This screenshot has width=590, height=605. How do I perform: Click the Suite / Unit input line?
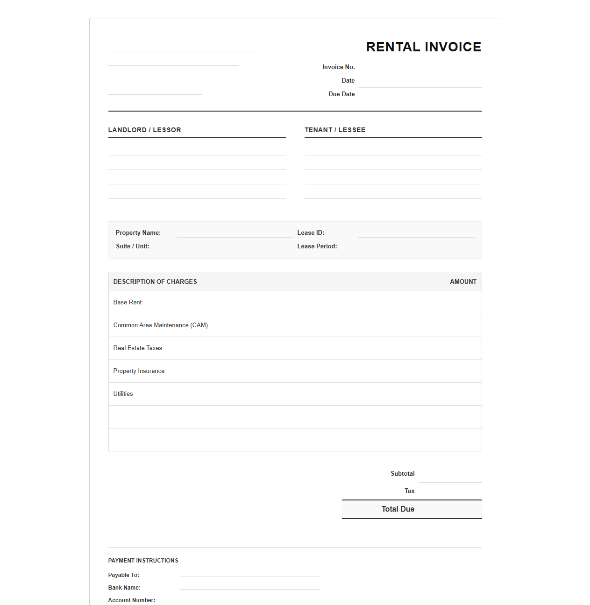tap(235, 246)
